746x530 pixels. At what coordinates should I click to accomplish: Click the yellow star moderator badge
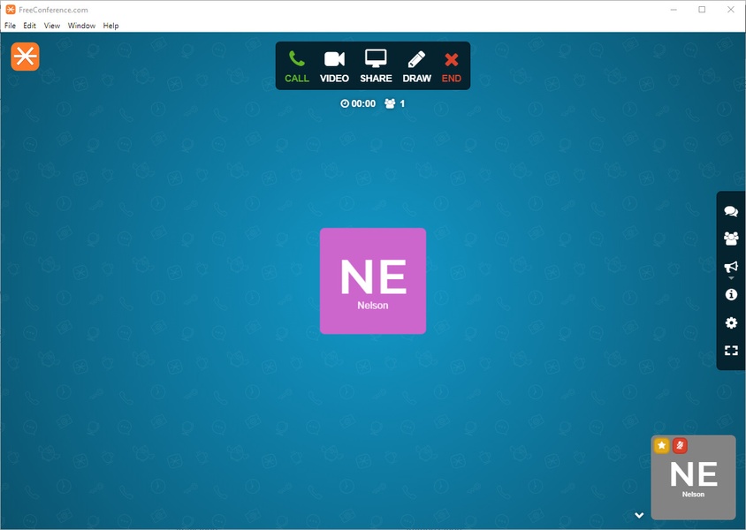pos(662,446)
